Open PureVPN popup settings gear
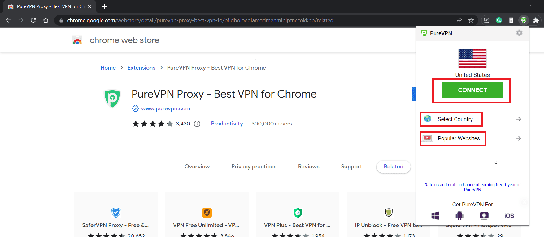This screenshot has height=237, width=544. 519,33
